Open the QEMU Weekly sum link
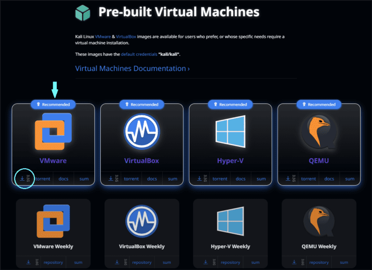372x270 pixels. [344, 262]
